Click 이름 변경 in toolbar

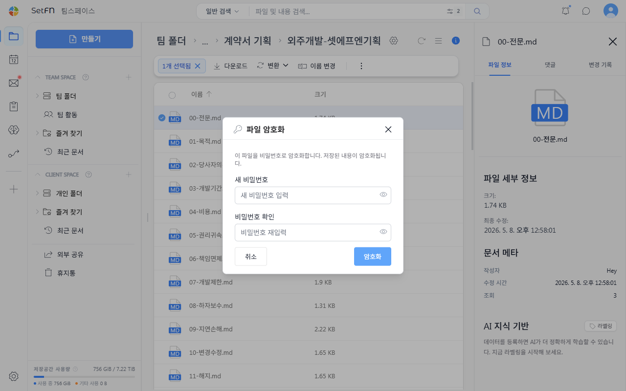(316, 65)
